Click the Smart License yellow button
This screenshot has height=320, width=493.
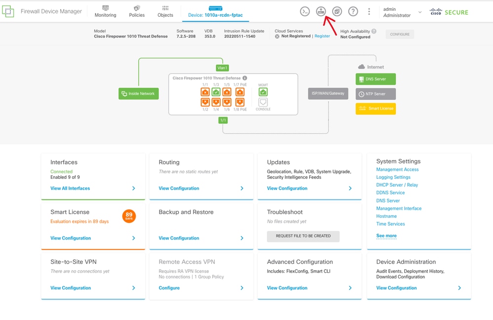coord(376,109)
